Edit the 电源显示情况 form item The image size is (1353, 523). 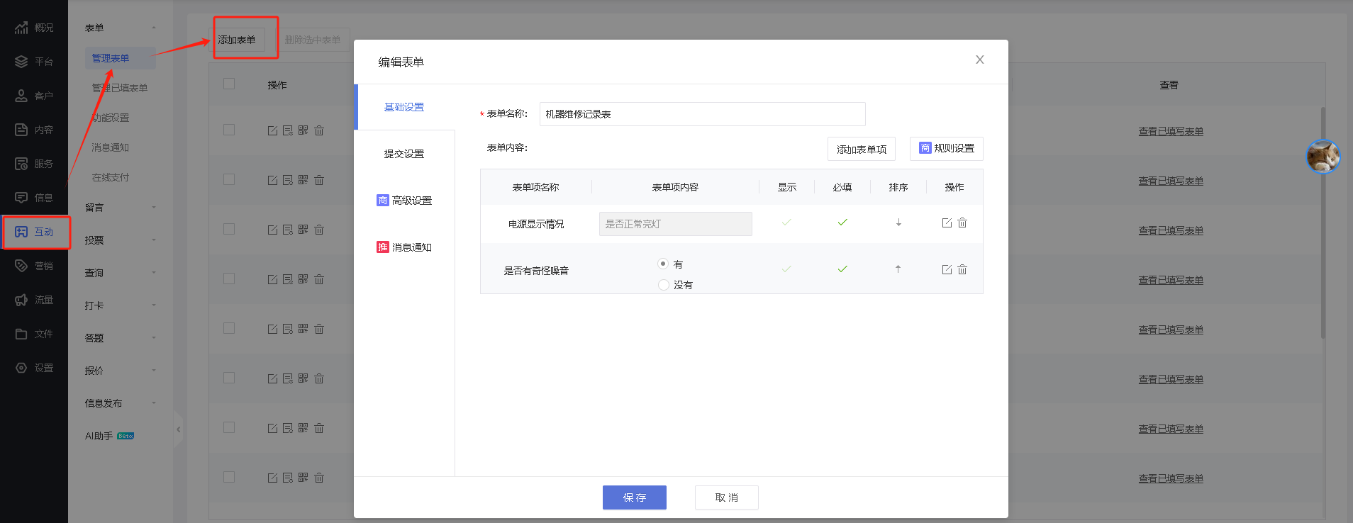point(947,223)
